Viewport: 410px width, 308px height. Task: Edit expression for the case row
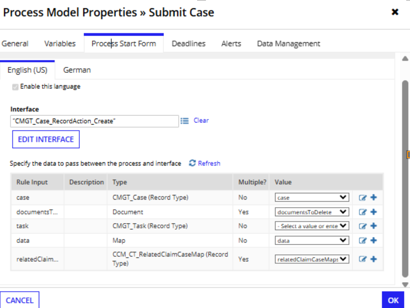pyautogui.click(x=362, y=198)
